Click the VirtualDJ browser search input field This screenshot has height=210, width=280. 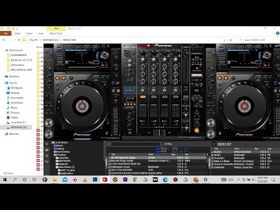pos(135,144)
